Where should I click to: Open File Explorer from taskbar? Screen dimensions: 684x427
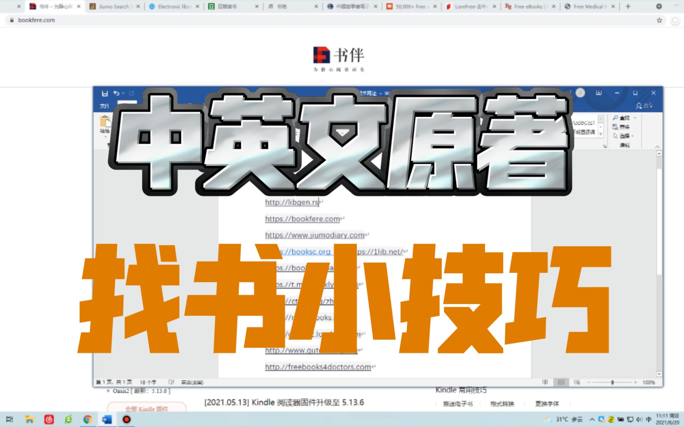click(x=29, y=419)
